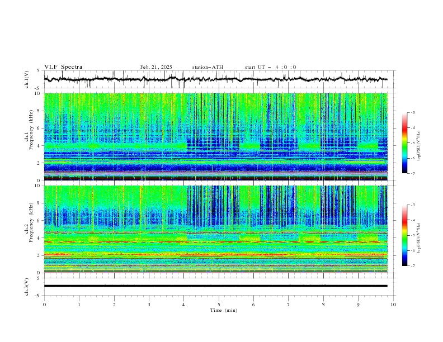Click the ch.2 frequency tick "6"
Screen dimensions: 443x342
coord(39,221)
